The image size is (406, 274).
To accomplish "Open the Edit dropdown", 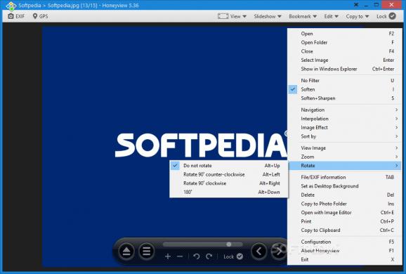I will 331,16.
